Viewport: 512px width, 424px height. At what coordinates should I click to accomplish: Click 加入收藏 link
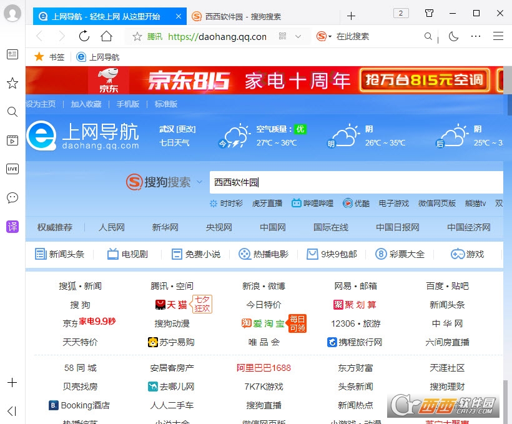(86, 104)
